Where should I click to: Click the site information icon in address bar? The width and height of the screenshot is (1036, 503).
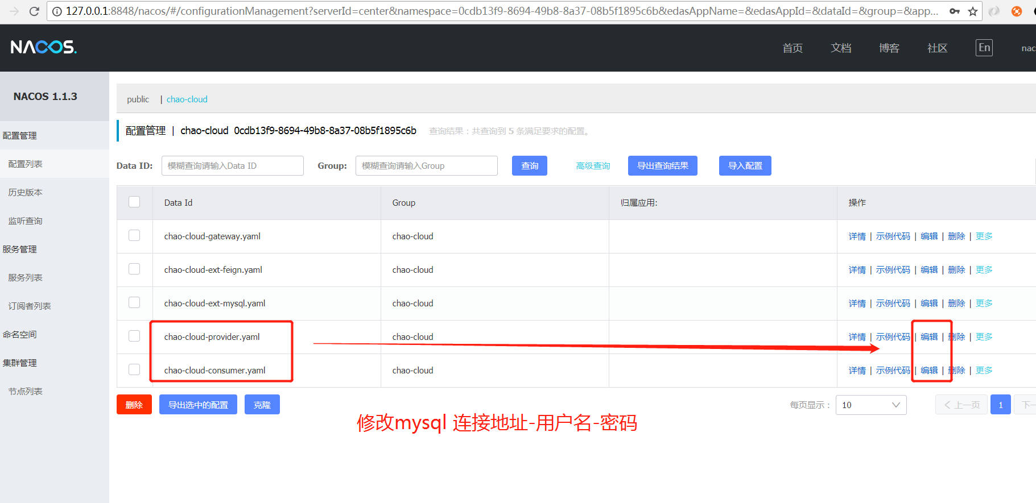(x=57, y=11)
